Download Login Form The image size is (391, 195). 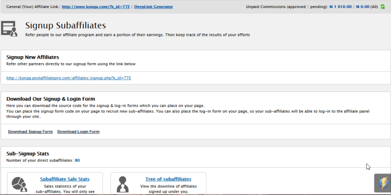[x=78, y=131]
